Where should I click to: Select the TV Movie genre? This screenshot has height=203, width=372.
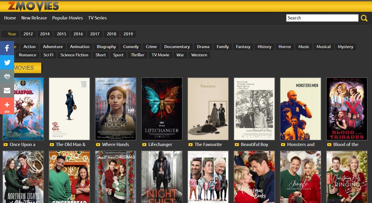161,55
